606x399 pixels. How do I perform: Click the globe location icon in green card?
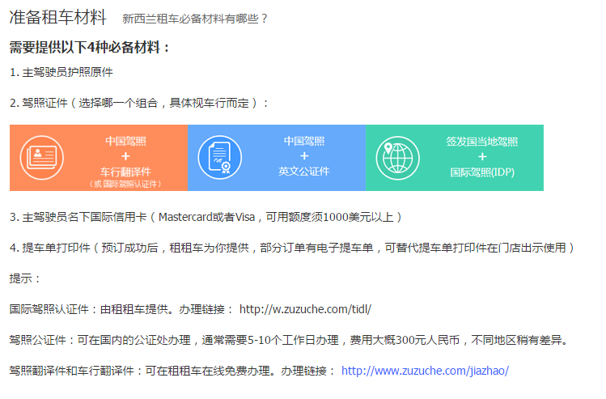397,157
